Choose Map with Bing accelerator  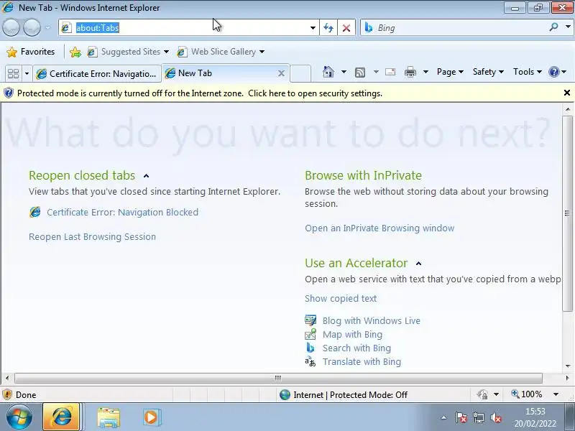point(352,334)
